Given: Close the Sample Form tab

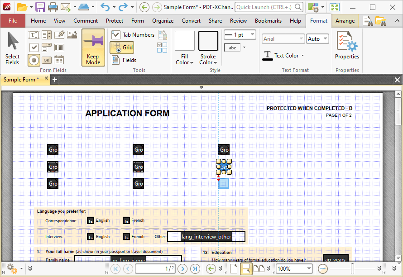Looking at the screenshot, I should pos(46,78).
